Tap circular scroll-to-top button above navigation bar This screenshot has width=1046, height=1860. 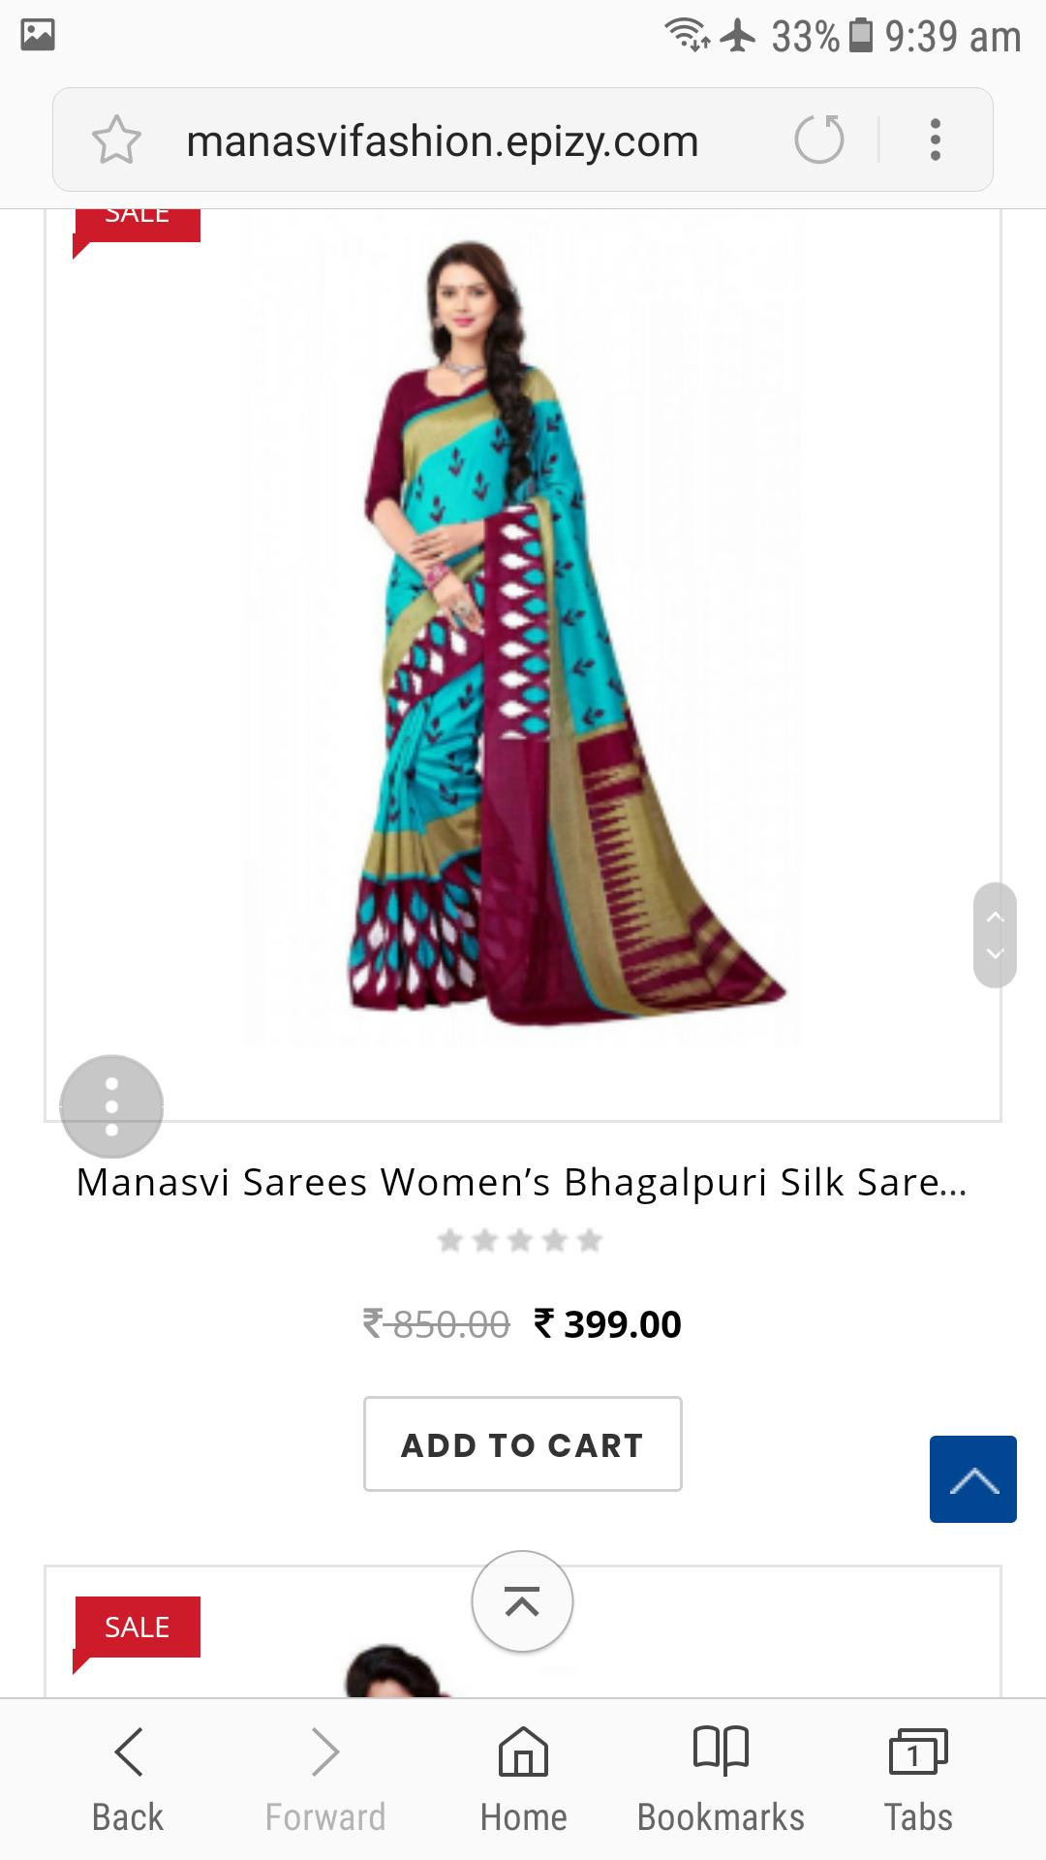pyautogui.click(x=522, y=1601)
